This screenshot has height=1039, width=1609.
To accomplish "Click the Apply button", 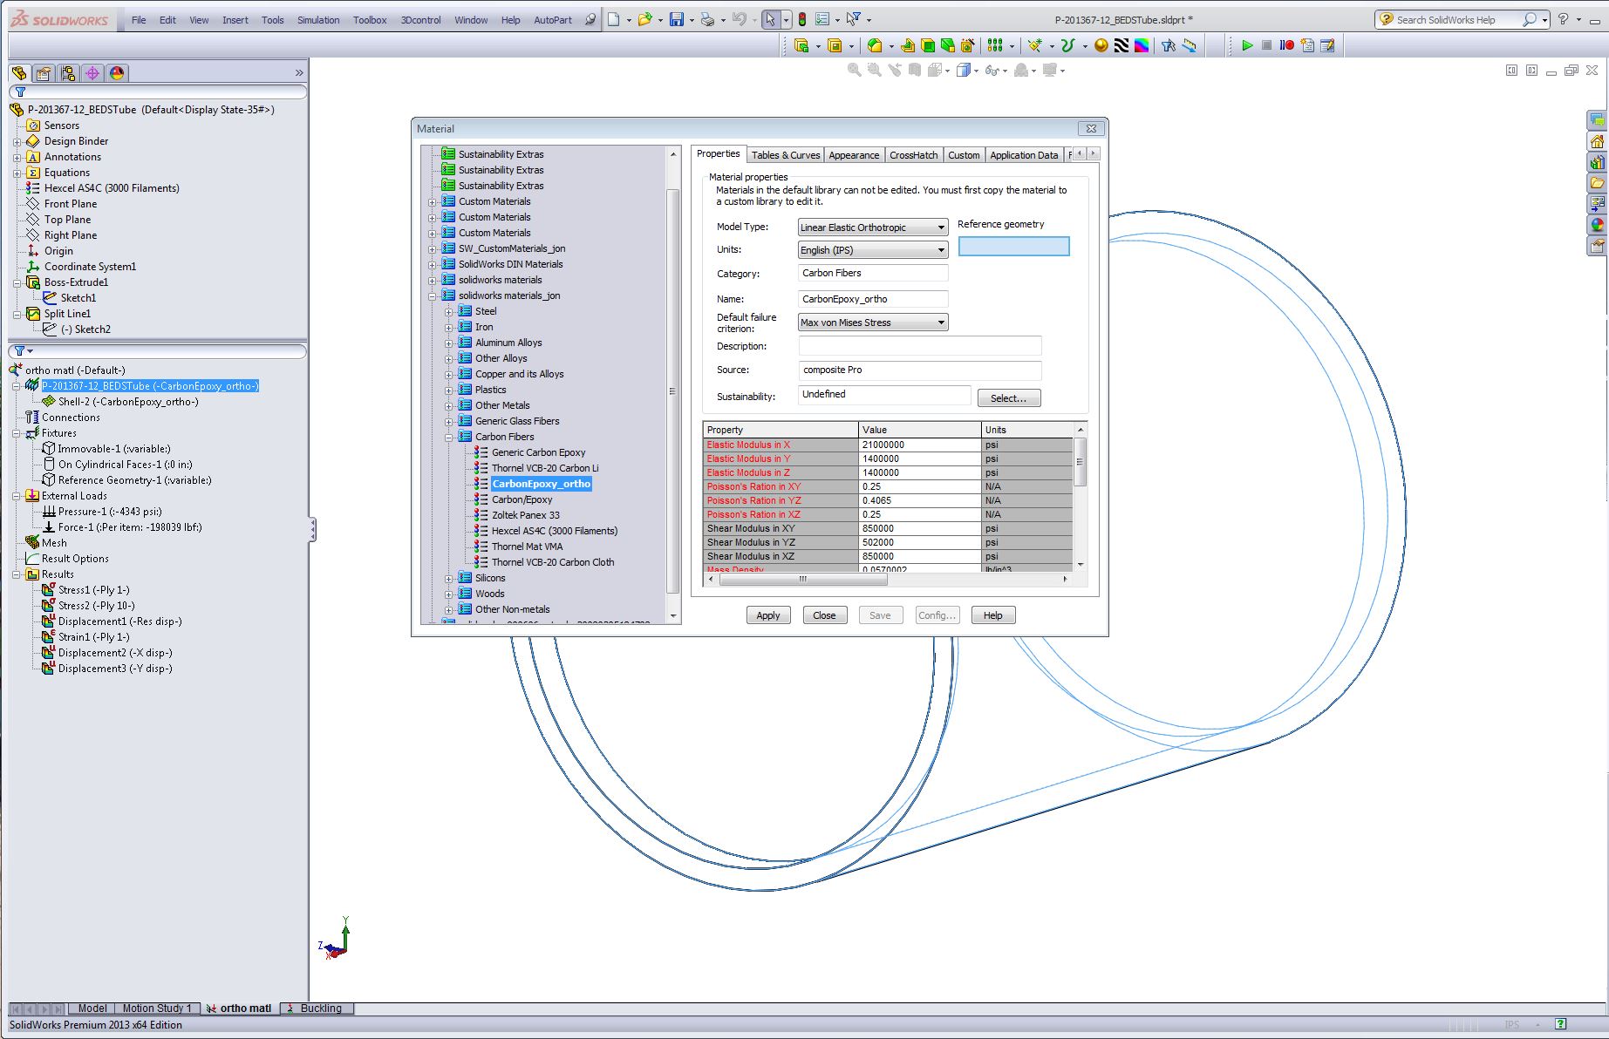I will coord(768,615).
